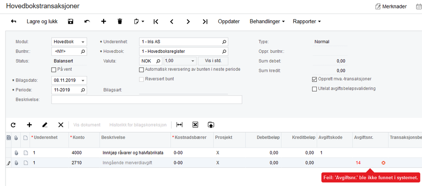Add a new row in the grid
The image size is (422, 186).
coord(29,125)
